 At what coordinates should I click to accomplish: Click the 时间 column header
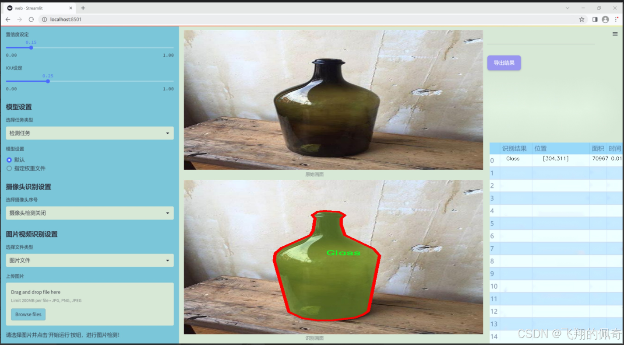click(615, 149)
